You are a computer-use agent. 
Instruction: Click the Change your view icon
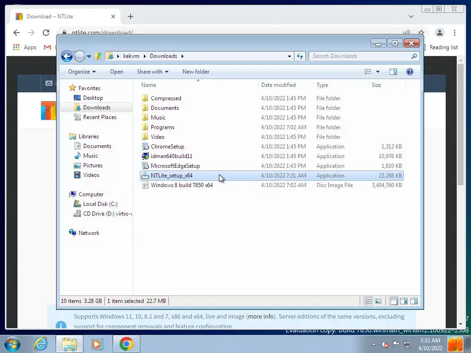[x=368, y=72]
